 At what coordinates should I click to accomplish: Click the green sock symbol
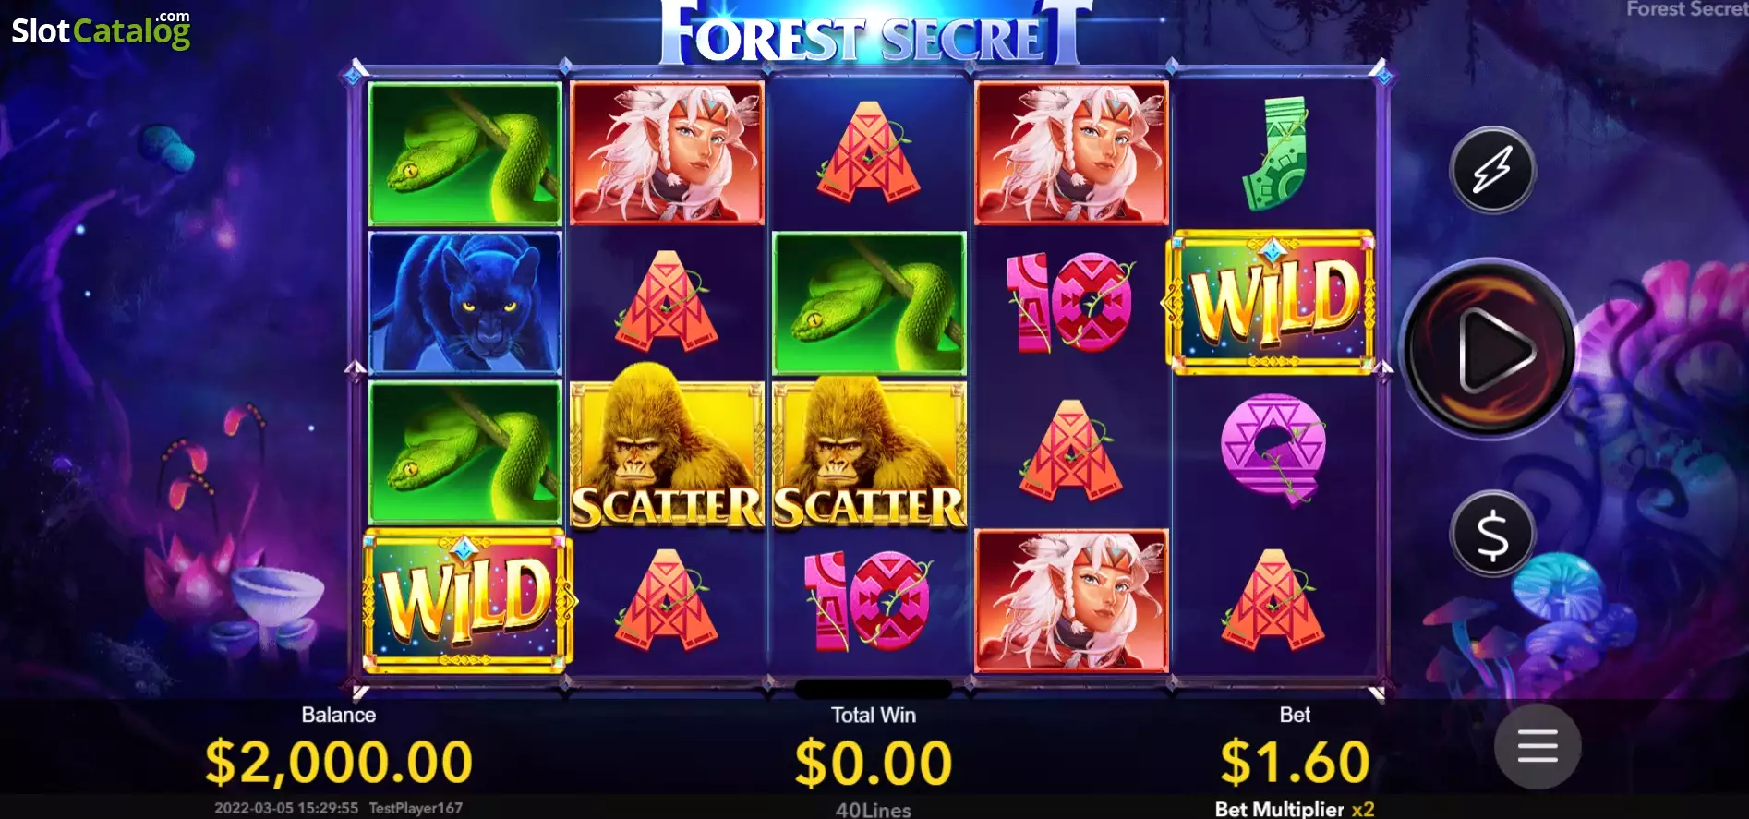pyautogui.click(x=1274, y=153)
